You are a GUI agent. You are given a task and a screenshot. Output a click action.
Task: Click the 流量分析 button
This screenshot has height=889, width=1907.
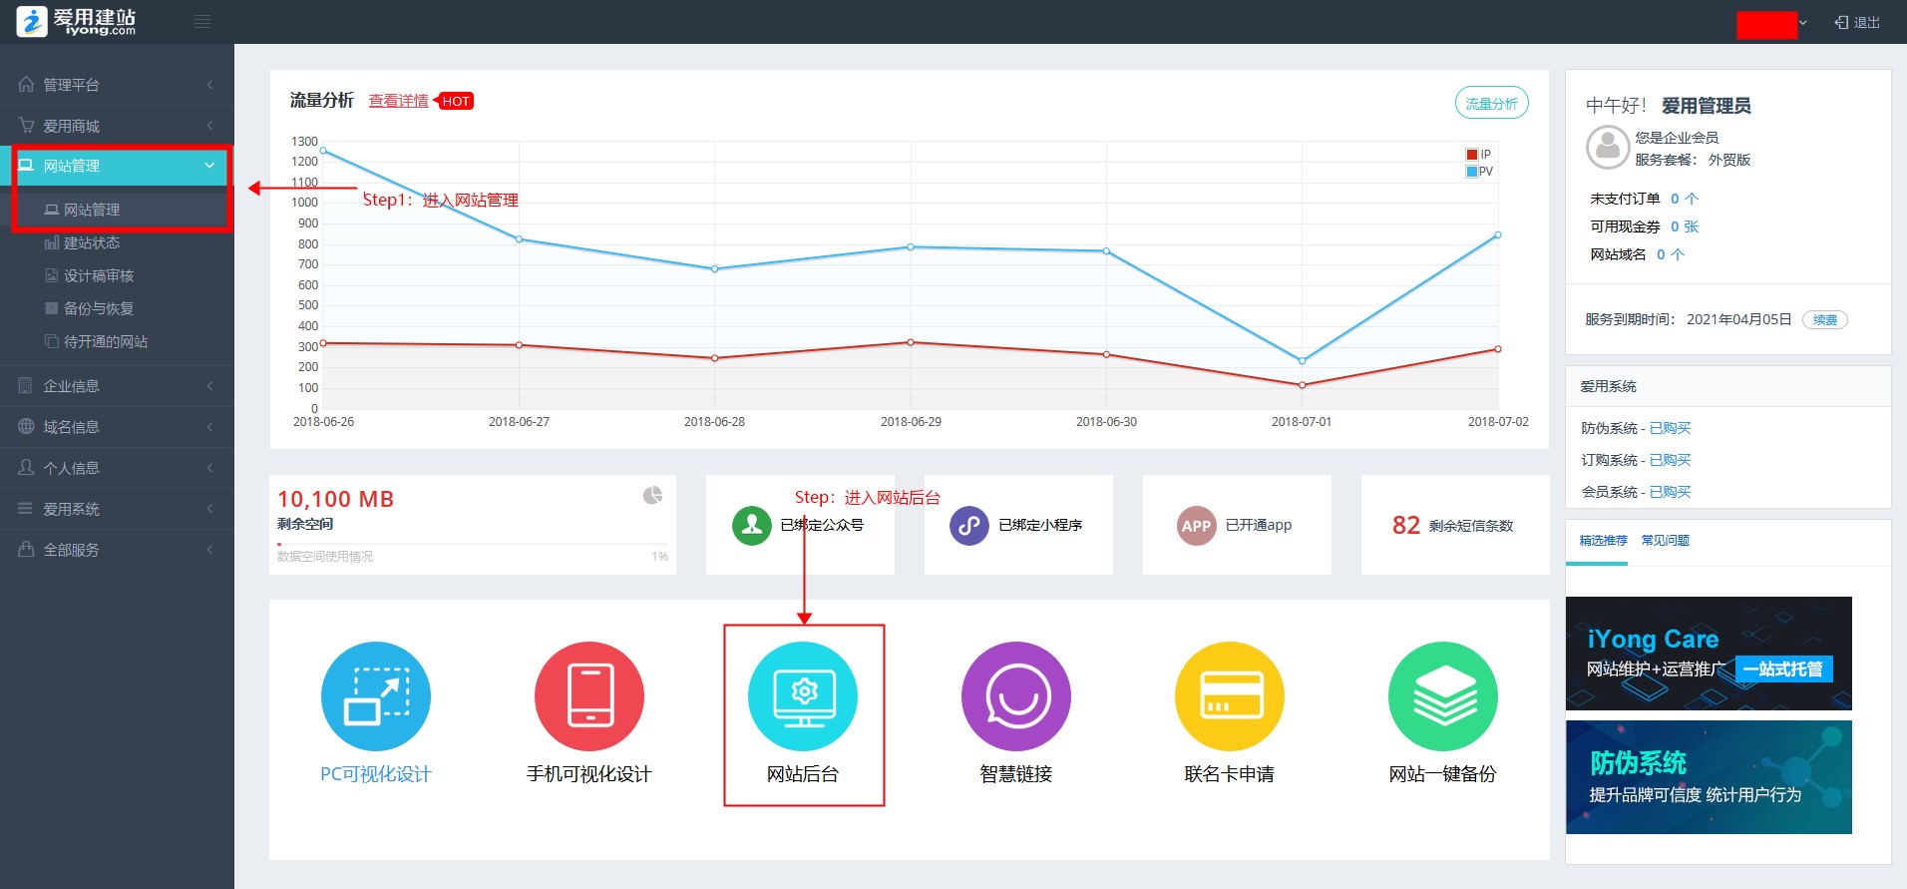[1492, 103]
